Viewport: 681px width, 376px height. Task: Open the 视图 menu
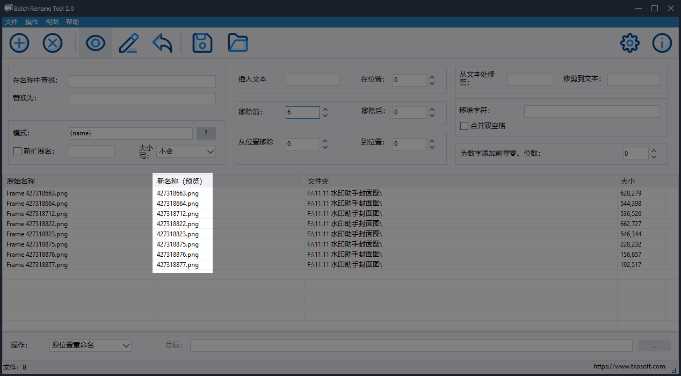(x=52, y=22)
